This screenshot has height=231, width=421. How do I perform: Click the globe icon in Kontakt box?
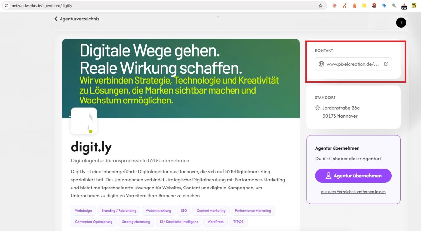(321, 64)
